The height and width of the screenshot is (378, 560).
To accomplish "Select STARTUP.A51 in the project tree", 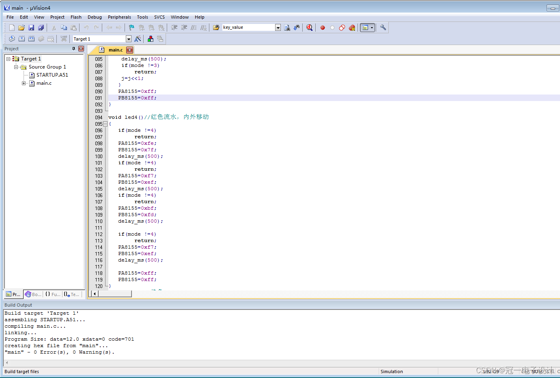I will tap(52, 75).
